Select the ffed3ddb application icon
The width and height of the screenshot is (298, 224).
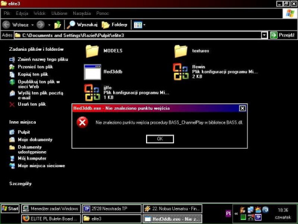coord(92,72)
